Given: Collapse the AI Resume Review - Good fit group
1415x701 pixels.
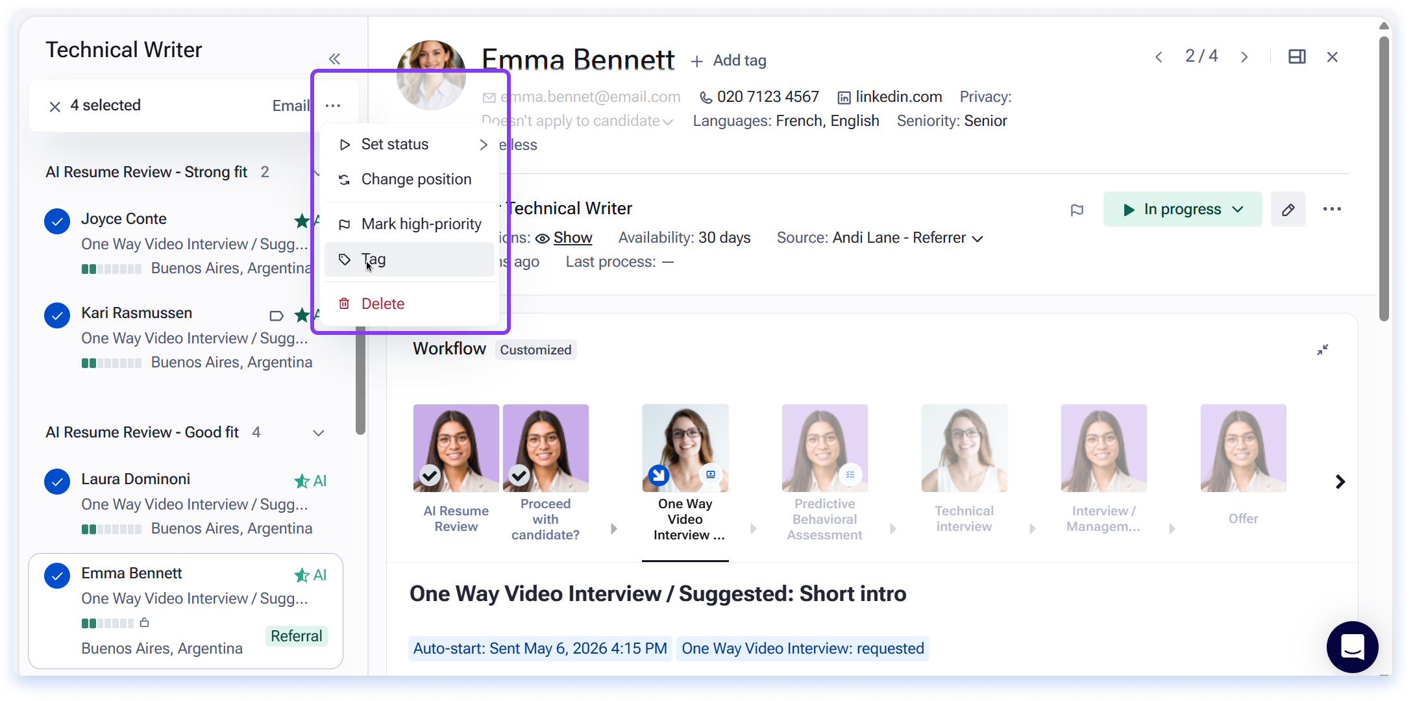Looking at the screenshot, I should tap(319, 433).
